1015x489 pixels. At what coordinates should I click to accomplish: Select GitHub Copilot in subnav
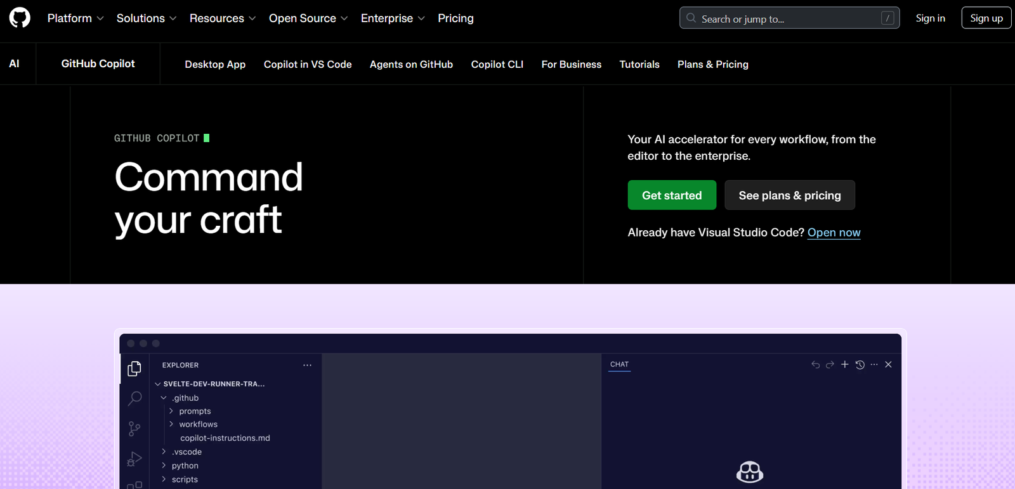point(98,63)
